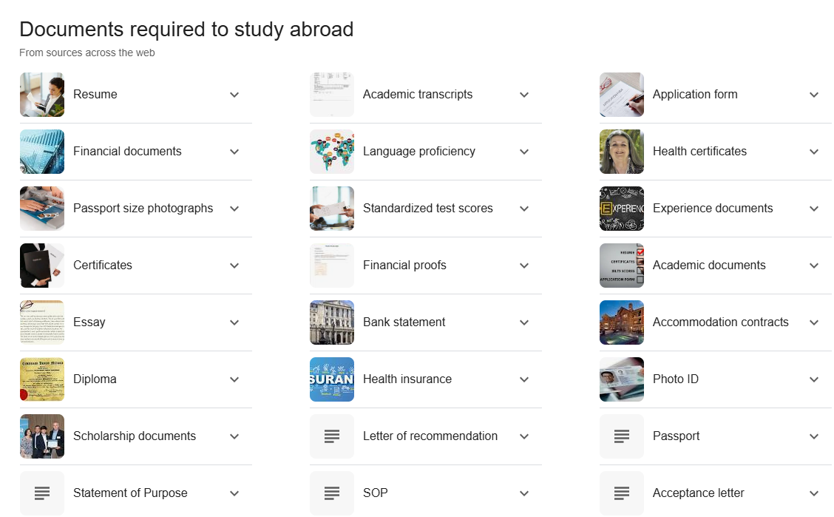Click the Statement of Purpose label

click(x=131, y=493)
